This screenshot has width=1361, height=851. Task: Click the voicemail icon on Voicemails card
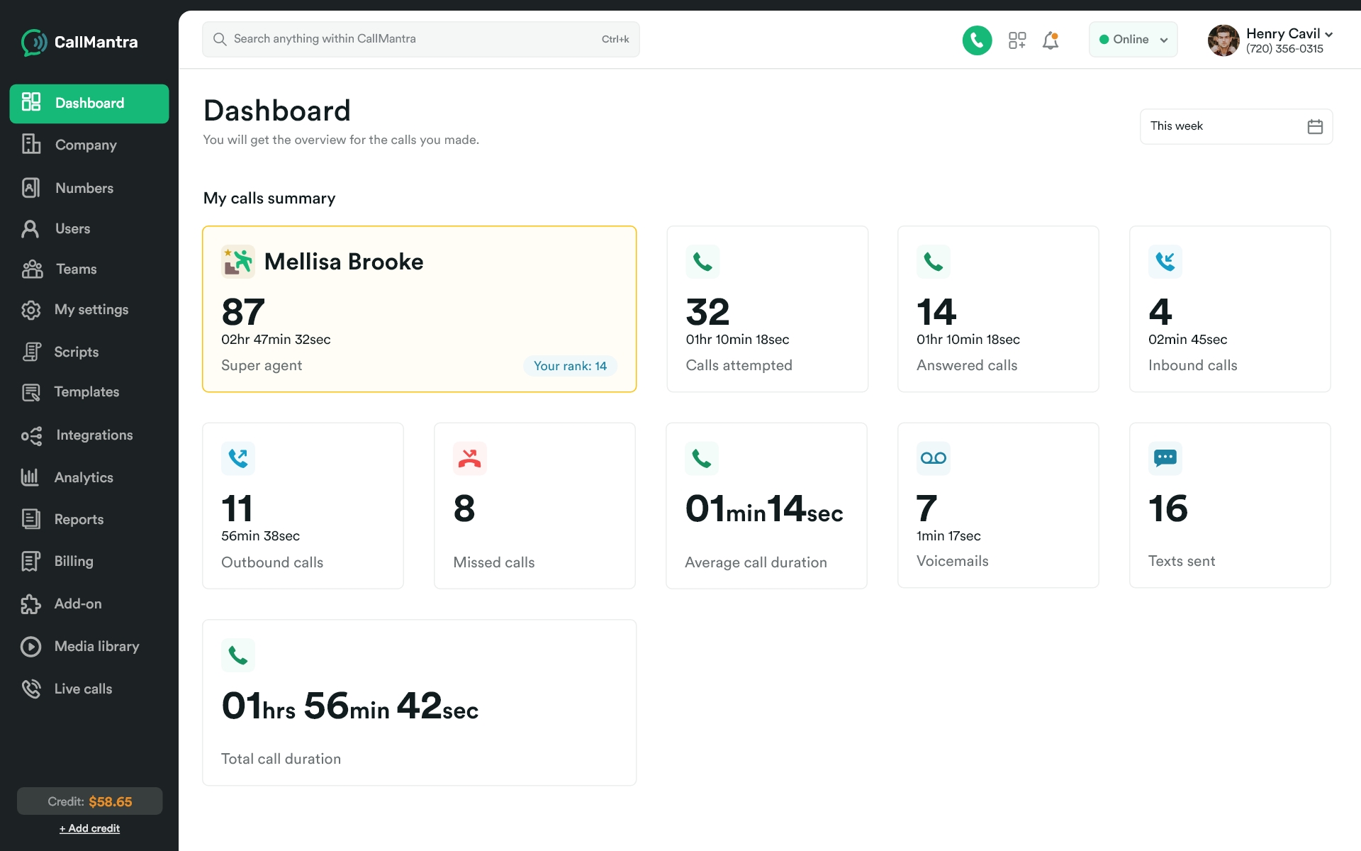point(933,458)
